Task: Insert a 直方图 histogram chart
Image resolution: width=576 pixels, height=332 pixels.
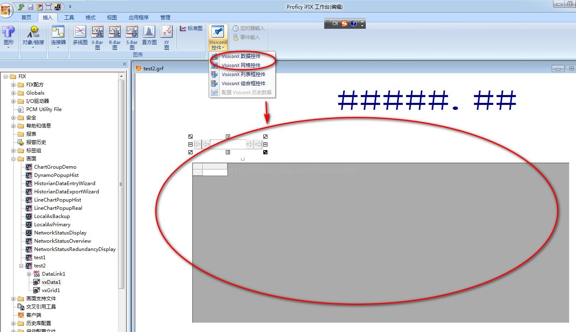Action: tap(149, 35)
